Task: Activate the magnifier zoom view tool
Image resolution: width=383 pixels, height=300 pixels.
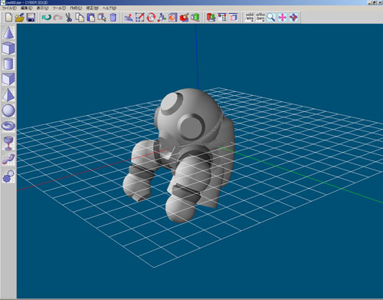Action: [271, 18]
